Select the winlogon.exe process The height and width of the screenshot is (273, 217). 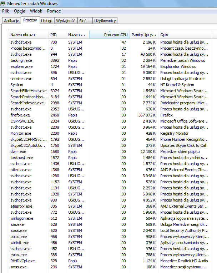coord(110,218)
